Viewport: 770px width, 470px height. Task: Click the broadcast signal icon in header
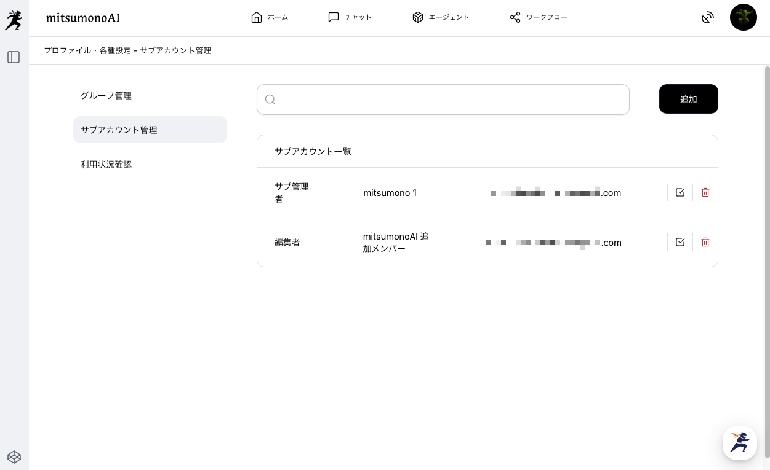(708, 18)
